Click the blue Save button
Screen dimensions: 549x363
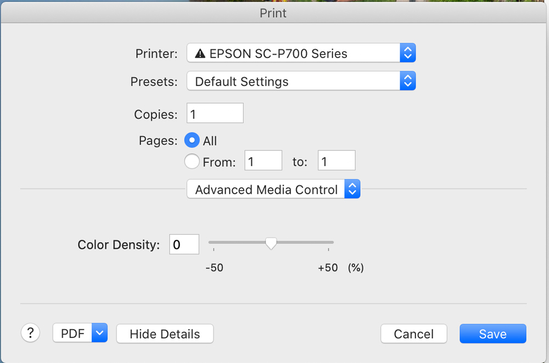point(492,333)
